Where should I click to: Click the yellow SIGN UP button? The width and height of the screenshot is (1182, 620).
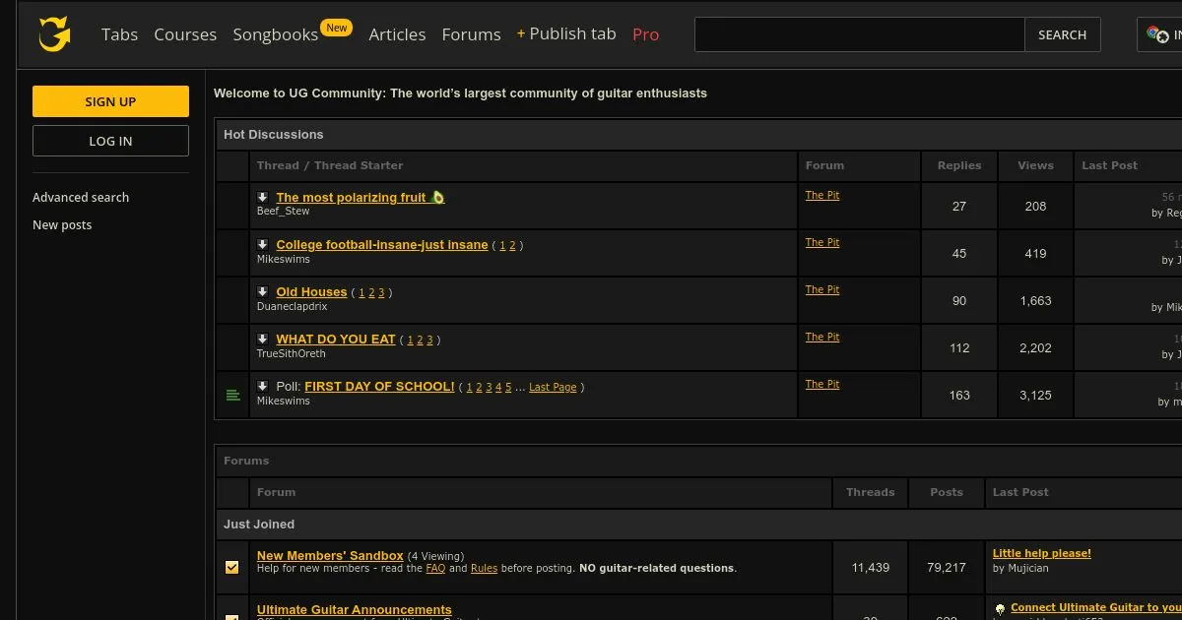[110, 101]
